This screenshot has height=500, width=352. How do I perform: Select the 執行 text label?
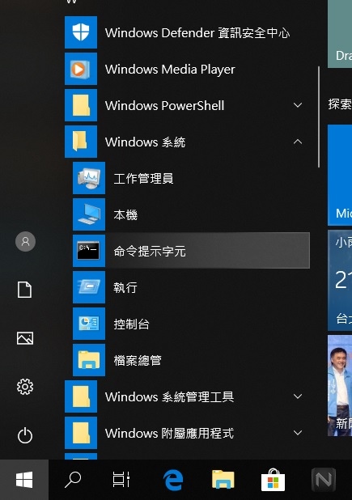(125, 287)
